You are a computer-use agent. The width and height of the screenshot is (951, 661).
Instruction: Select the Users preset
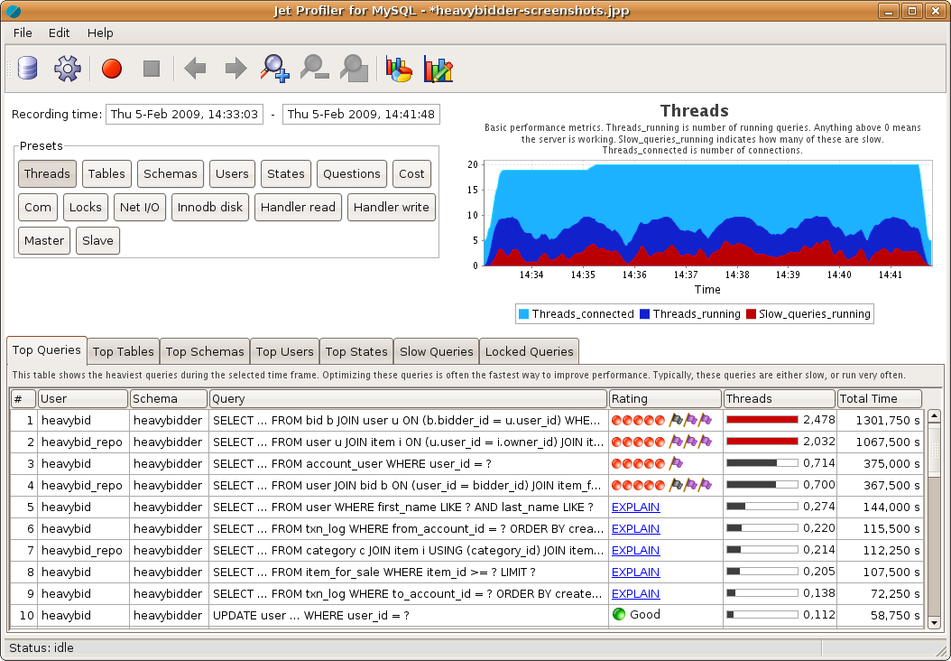point(232,173)
